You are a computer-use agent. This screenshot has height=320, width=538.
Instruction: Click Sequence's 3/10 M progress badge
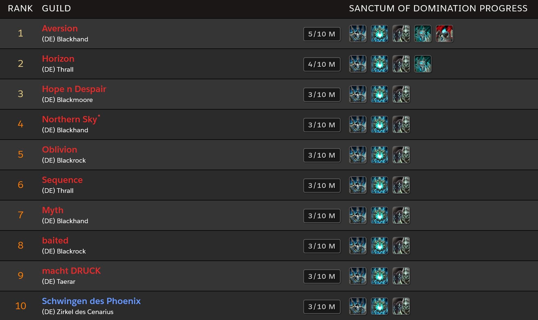coord(322,186)
